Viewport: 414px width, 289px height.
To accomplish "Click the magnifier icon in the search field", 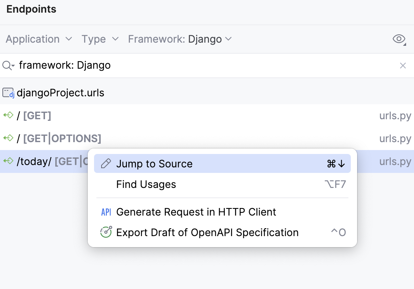I will tap(6, 65).
